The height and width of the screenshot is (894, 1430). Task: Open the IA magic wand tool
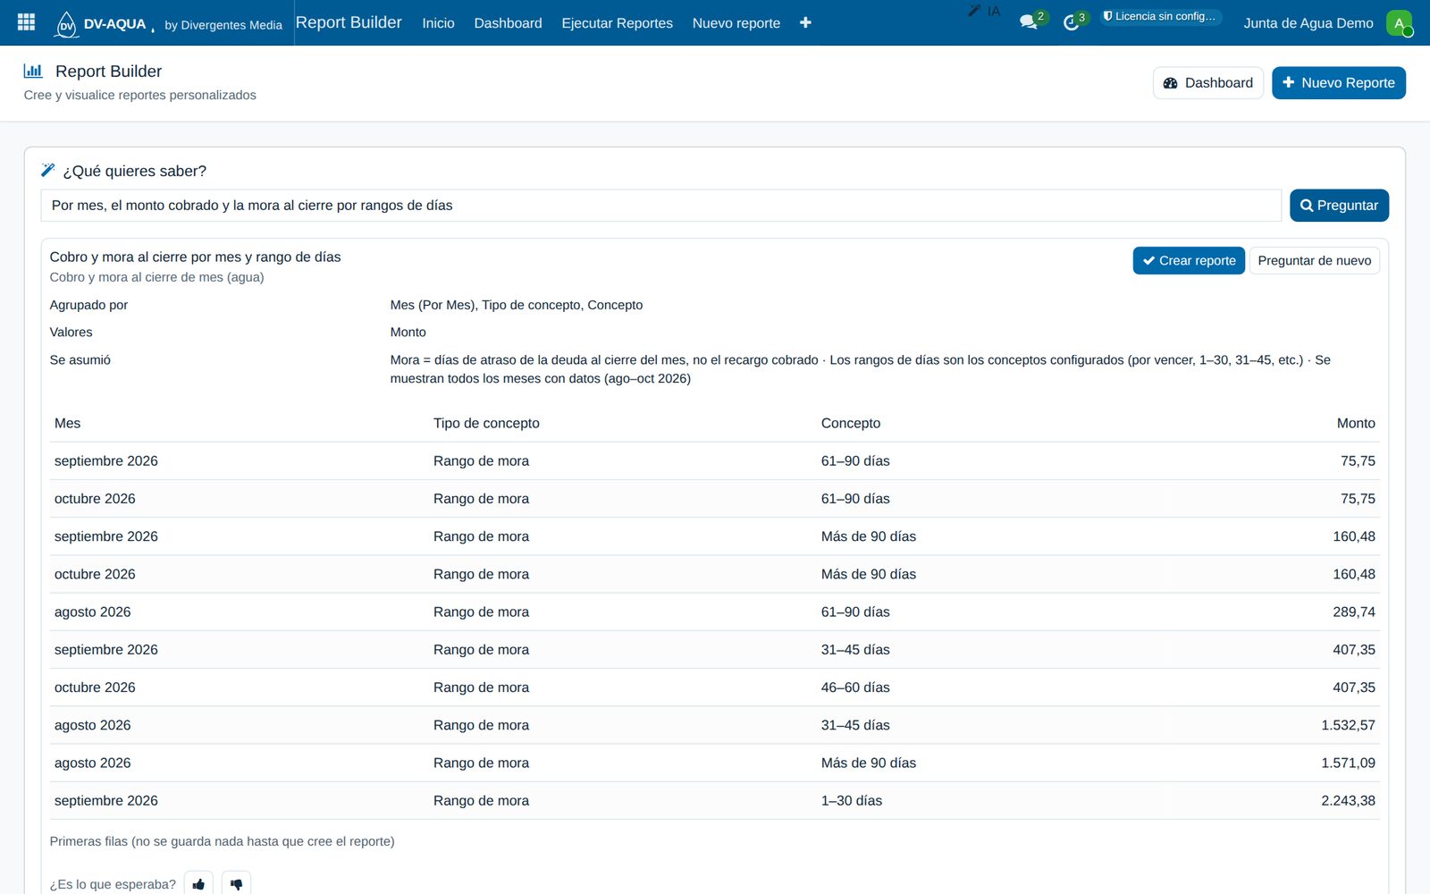click(x=984, y=11)
